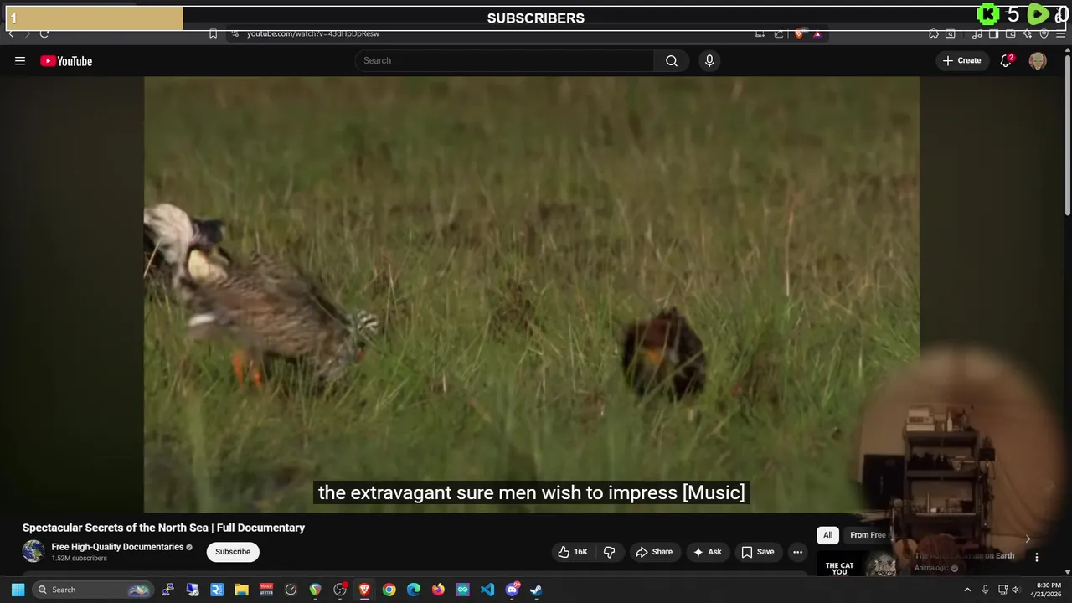Open the media control music-note icon
The width and height of the screenshot is (1072, 603).
click(x=977, y=33)
